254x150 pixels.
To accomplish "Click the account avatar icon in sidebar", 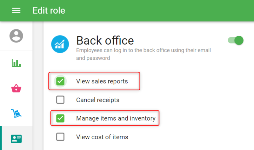I will pos(16,36).
